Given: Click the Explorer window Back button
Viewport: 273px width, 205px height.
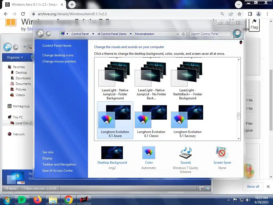Looking at the screenshot, I should 7,47.
